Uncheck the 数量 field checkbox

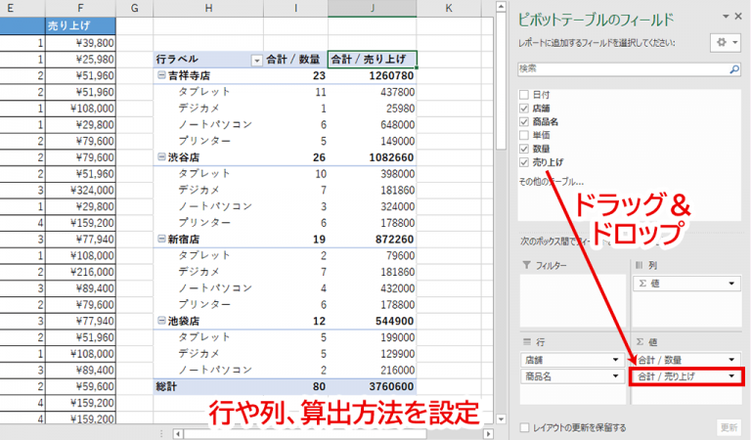pyautogui.click(x=524, y=149)
